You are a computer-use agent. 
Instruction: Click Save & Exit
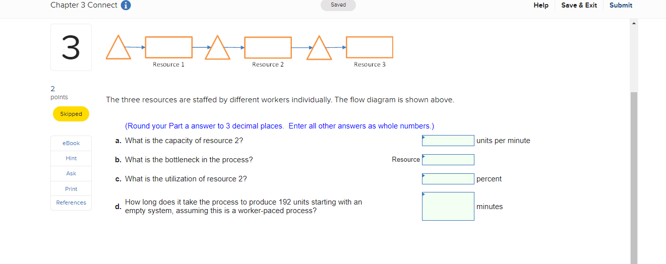[579, 5]
